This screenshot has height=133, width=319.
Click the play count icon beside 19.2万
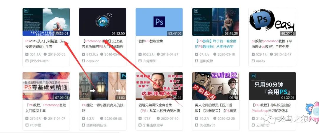click(197, 119)
